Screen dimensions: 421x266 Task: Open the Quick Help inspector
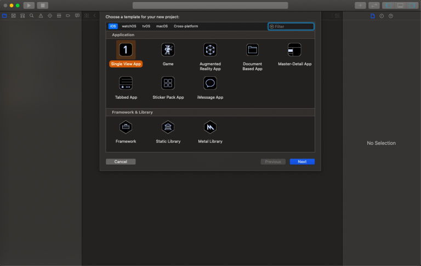391,16
